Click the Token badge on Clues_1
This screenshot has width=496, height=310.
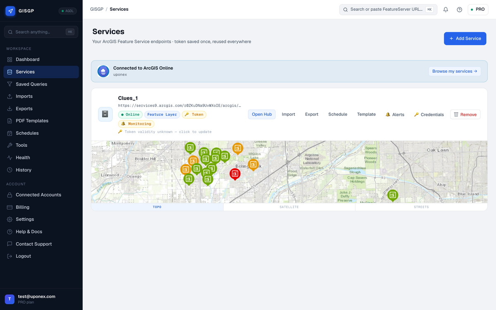(x=194, y=114)
